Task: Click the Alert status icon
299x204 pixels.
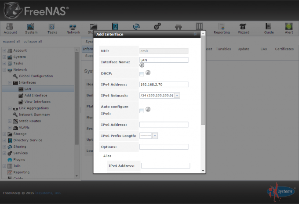Action: [x=289, y=28]
